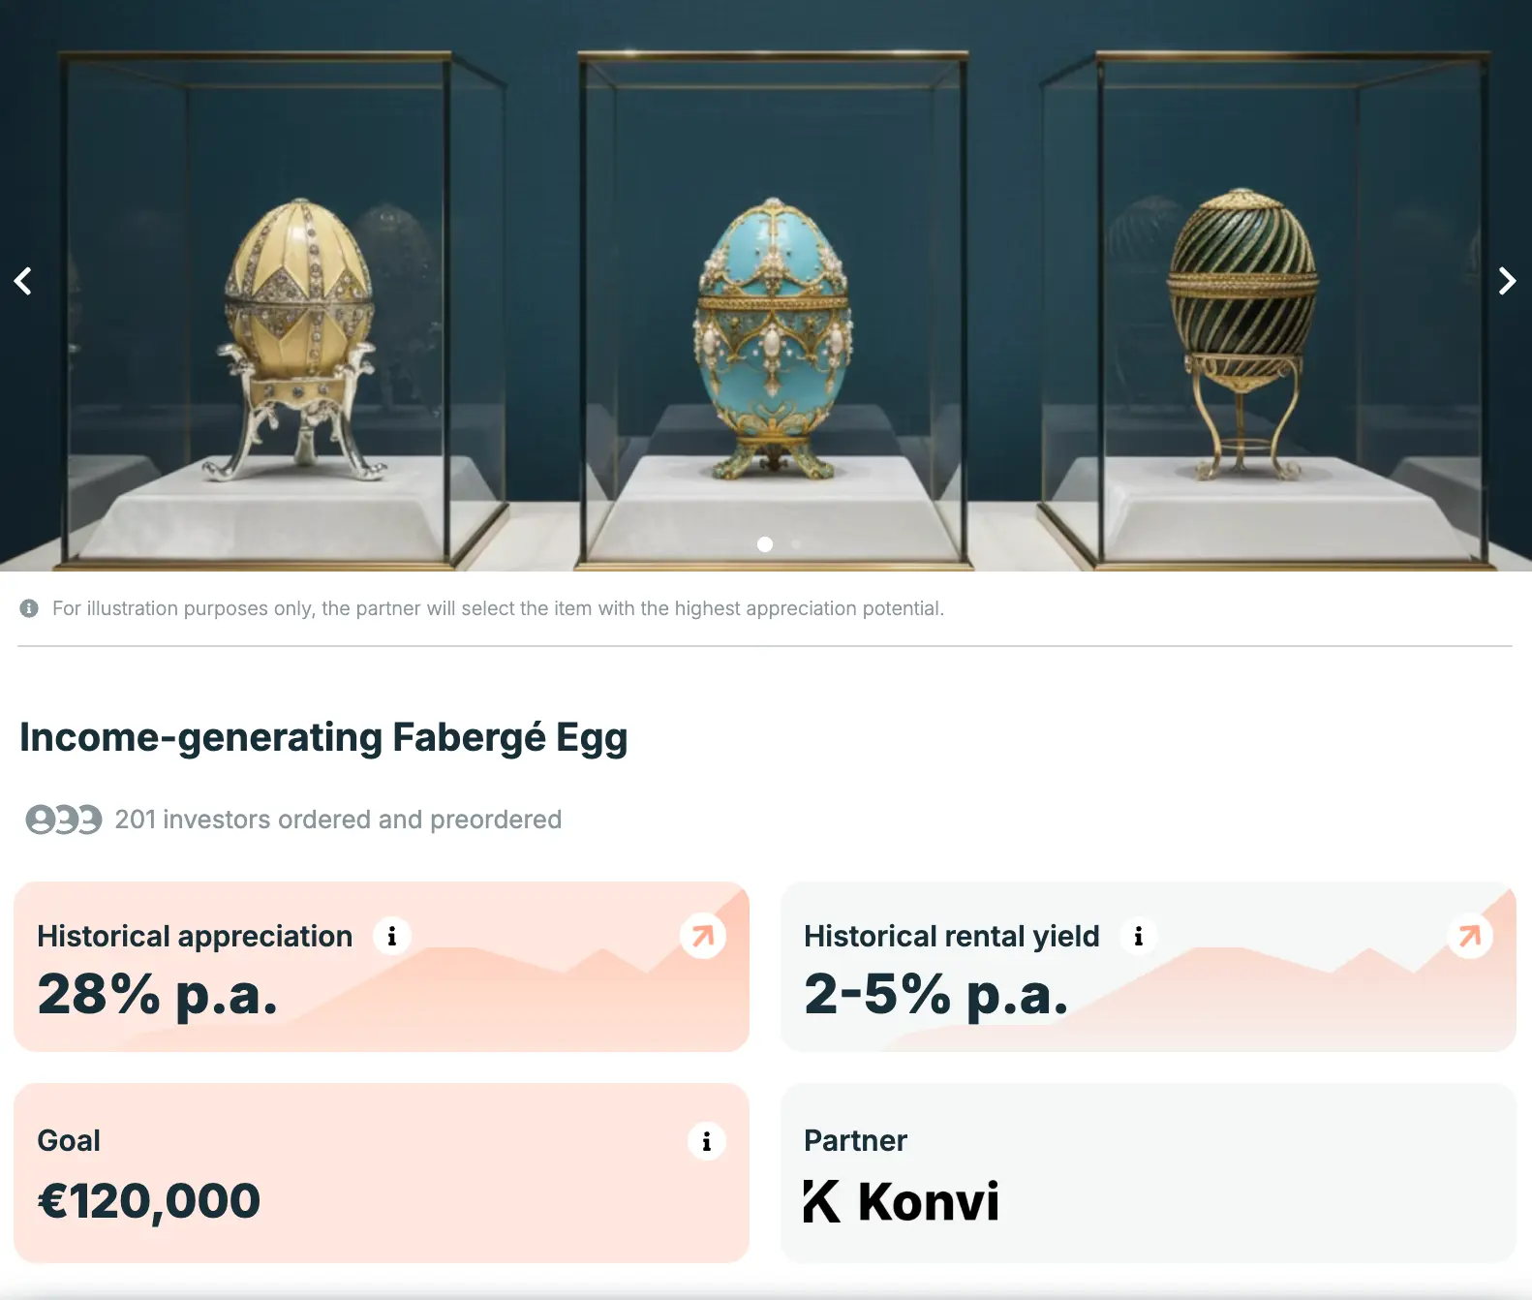Click the Konvi partner logo

(x=901, y=1201)
